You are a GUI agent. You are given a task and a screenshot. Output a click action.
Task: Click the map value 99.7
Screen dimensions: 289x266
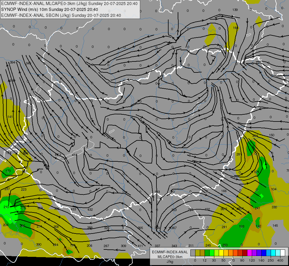[x=224, y=209]
